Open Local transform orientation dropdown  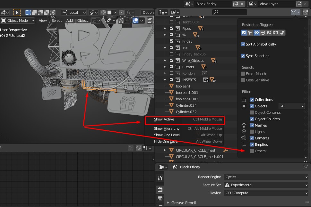coord(74,13)
